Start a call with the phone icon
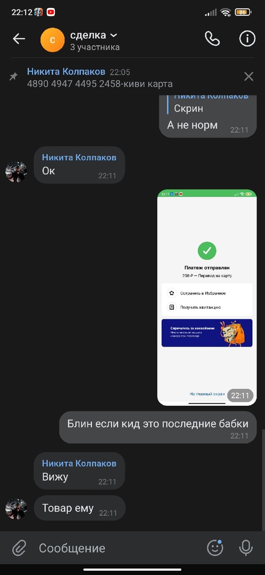Viewport: 265px width, 575px height. pyautogui.click(x=212, y=38)
